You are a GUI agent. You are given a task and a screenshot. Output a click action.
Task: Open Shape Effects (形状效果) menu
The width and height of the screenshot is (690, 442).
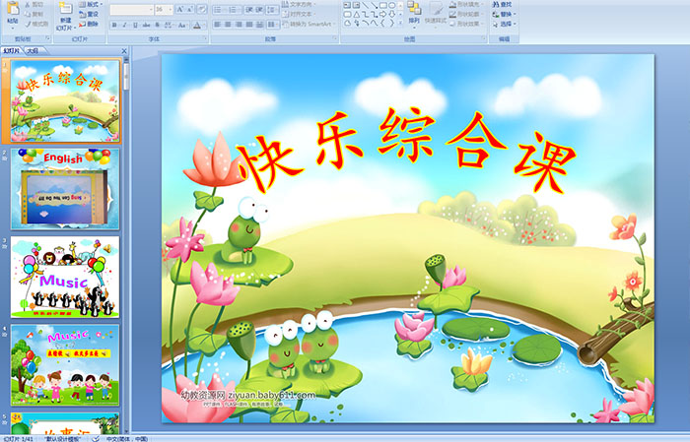click(465, 24)
